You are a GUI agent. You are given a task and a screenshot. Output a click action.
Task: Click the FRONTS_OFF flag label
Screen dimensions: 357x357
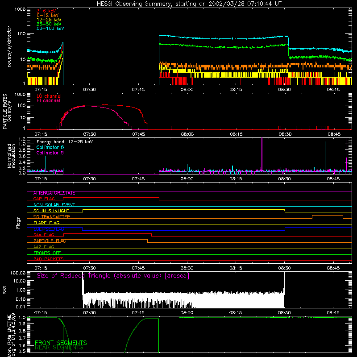(47, 253)
